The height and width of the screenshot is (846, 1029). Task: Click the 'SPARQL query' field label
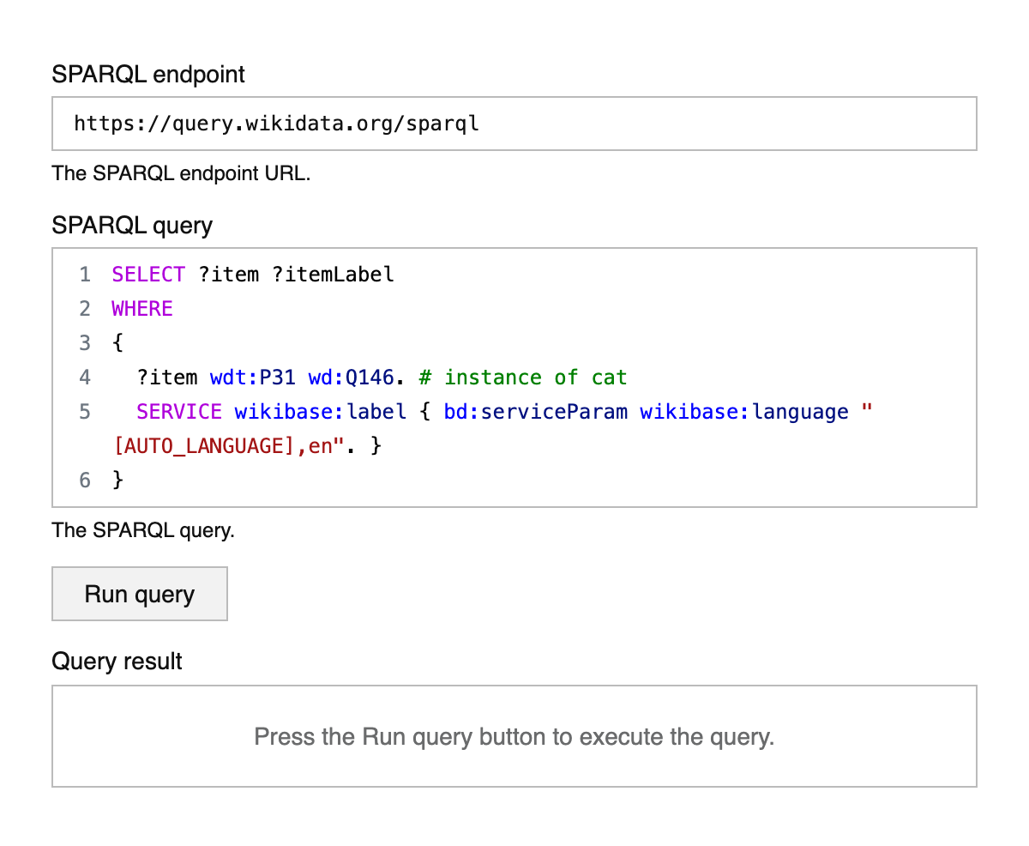click(x=132, y=226)
